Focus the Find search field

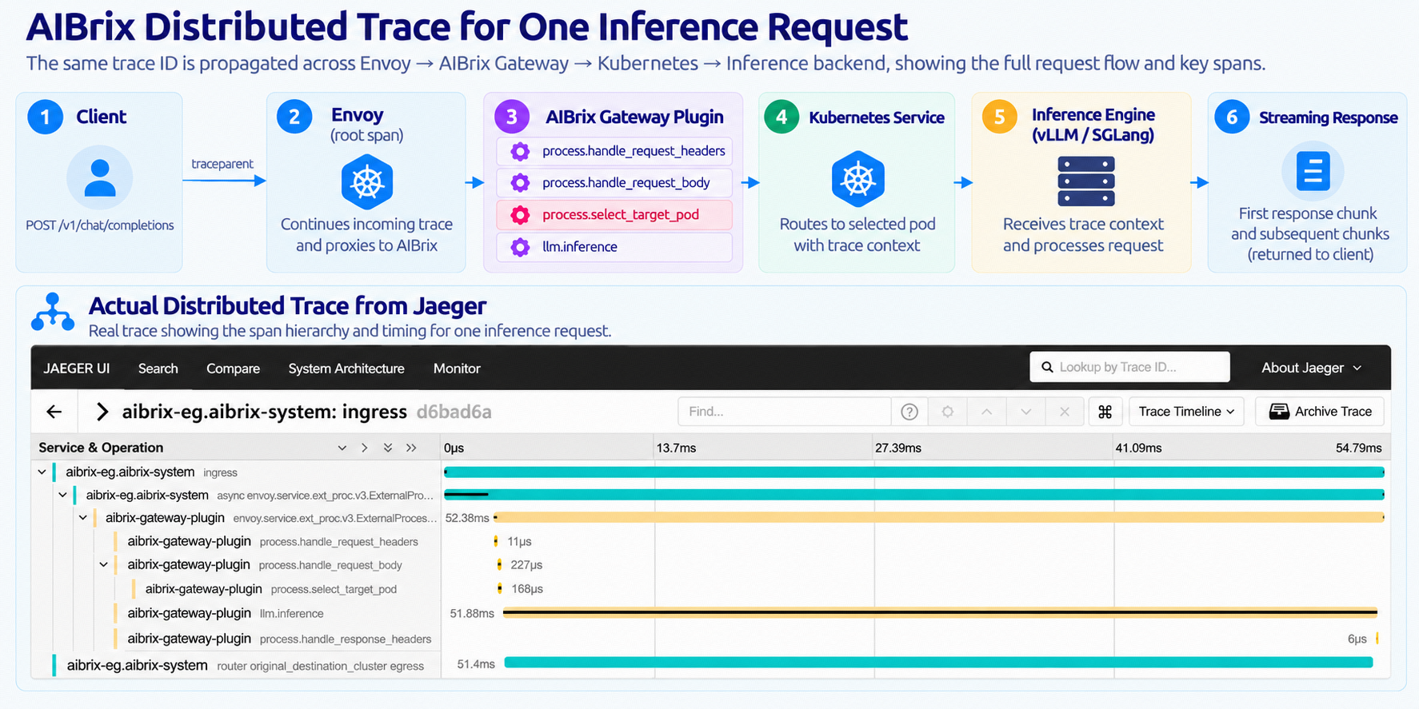(x=785, y=412)
